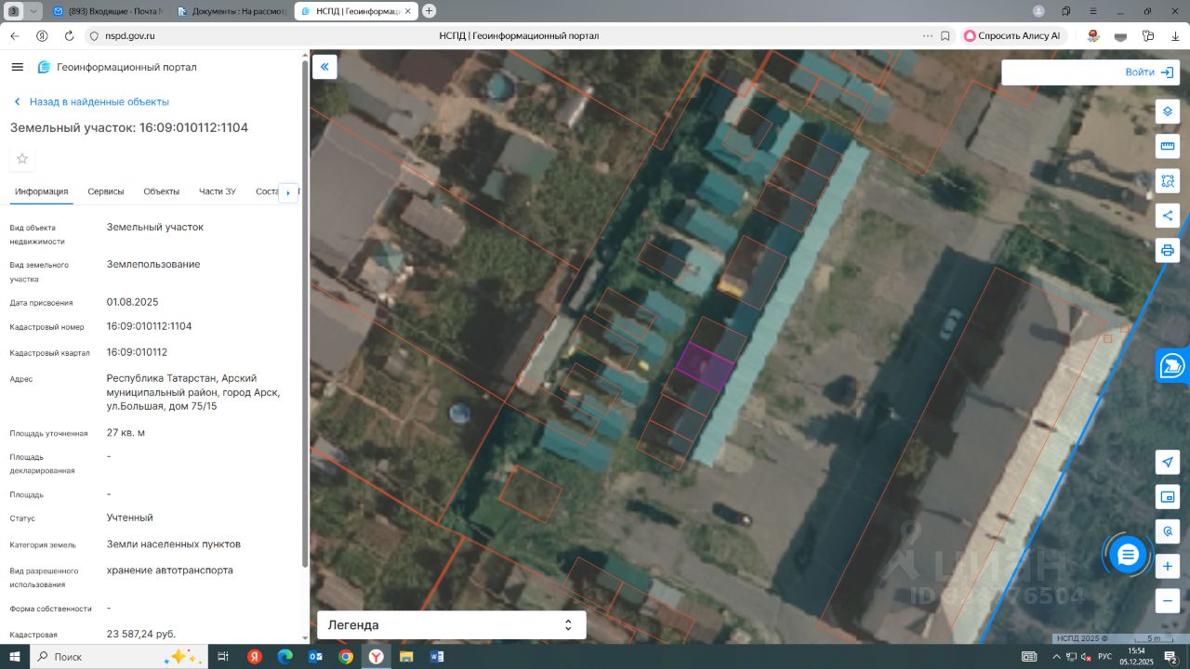Open File Explorer from the taskbar

point(406,656)
